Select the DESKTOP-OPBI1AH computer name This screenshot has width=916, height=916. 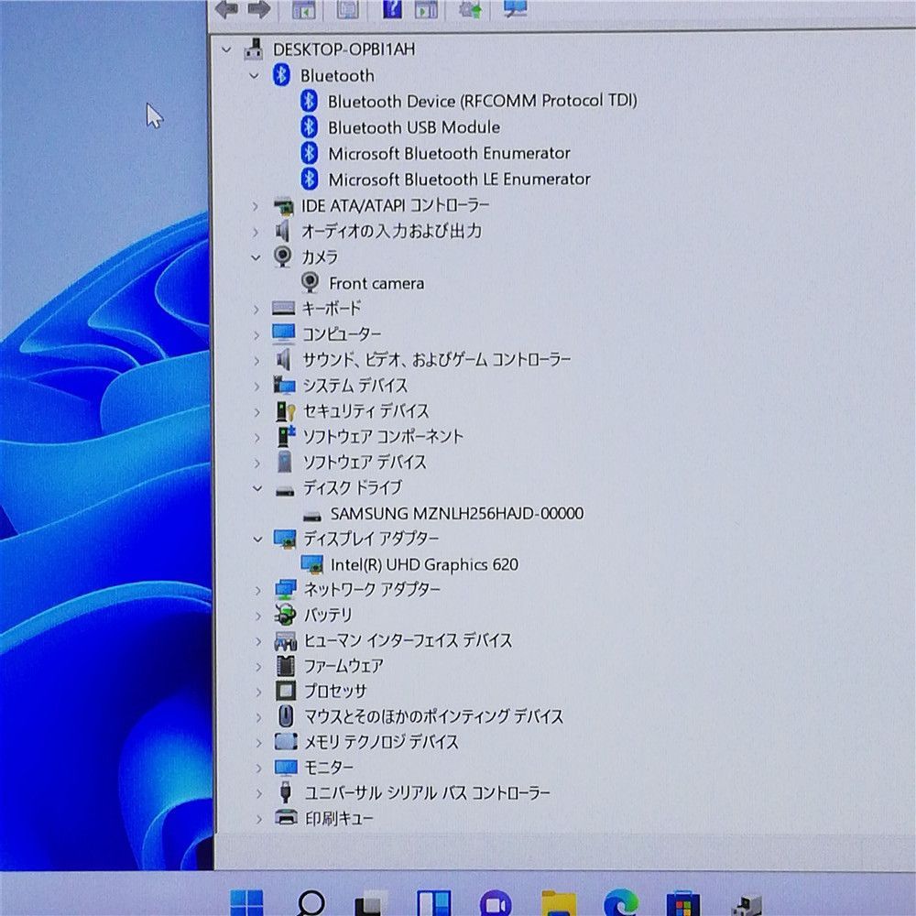[x=344, y=49]
